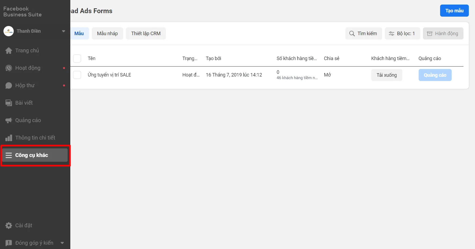The width and height of the screenshot is (475, 249).
Task: Click the Công cụ khác hamburger icon
Action: click(x=9, y=155)
